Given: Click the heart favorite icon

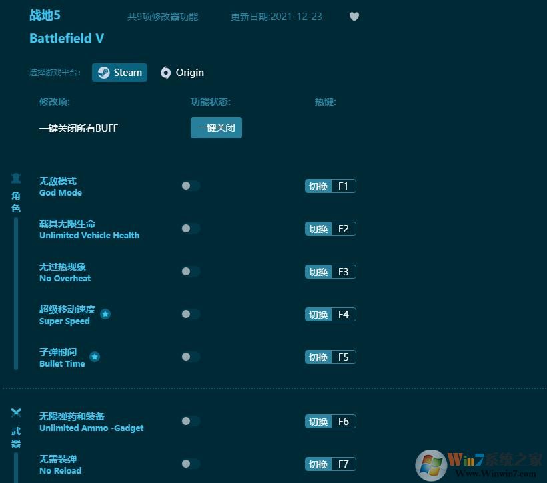Looking at the screenshot, I should click(x=354, y=17).
